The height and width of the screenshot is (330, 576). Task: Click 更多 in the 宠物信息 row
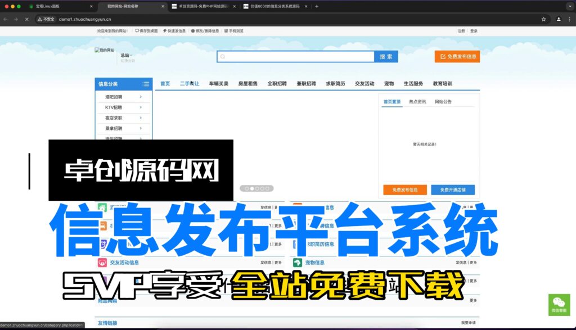click(x=473, y=263)
